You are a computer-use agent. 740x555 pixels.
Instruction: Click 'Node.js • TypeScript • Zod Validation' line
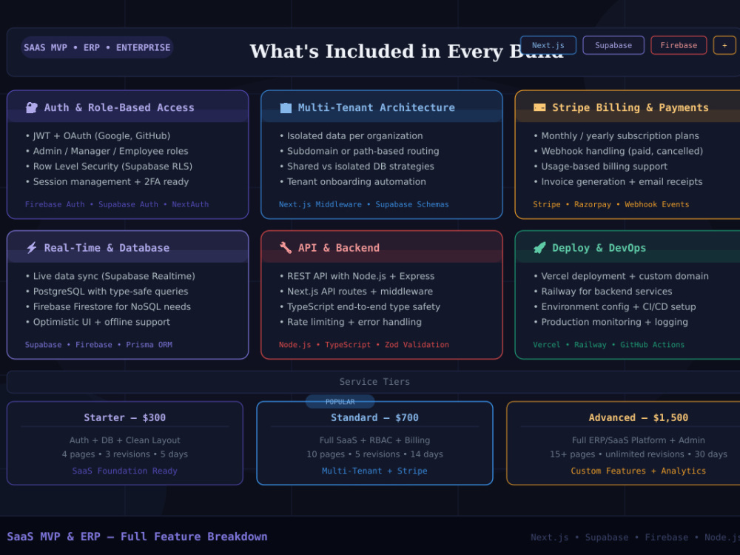(363, 345)
